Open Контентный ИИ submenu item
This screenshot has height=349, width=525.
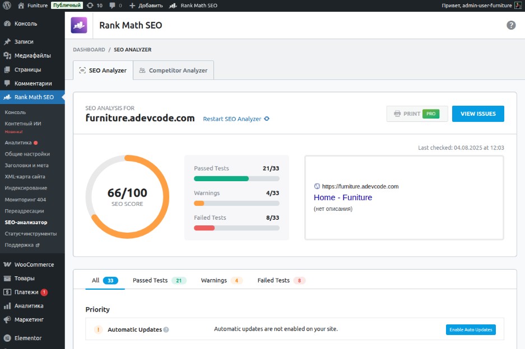[x=23, y=124]
